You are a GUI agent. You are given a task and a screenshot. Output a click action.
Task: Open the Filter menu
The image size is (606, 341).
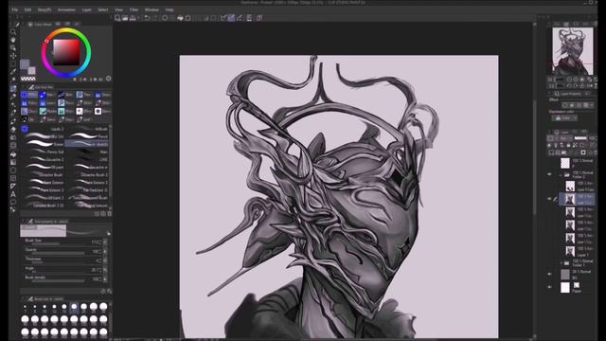coord(134,9)
